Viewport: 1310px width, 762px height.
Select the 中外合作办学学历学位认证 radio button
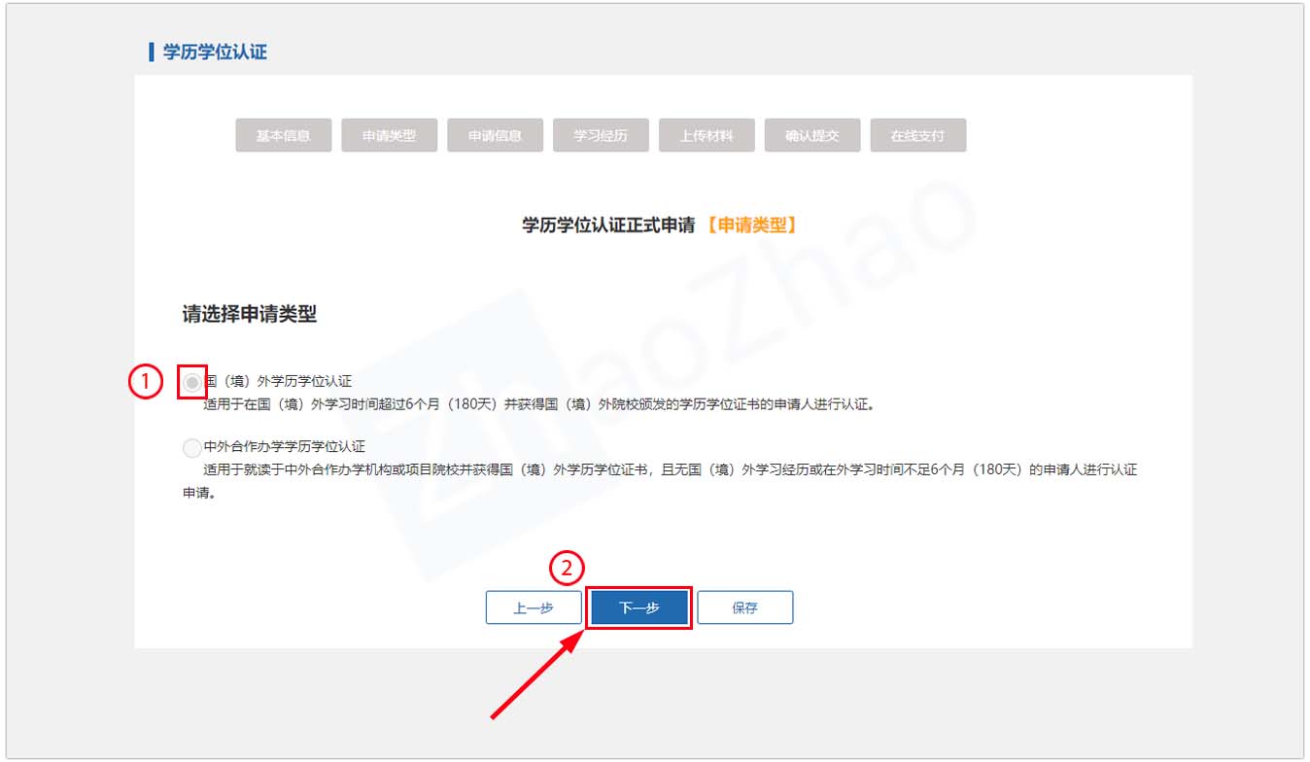point(191,448)
